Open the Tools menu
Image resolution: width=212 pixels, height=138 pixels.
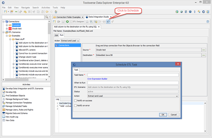tap(55, 8)
